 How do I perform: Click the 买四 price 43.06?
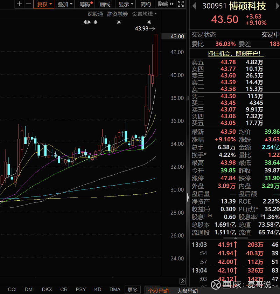pos(228,116)
